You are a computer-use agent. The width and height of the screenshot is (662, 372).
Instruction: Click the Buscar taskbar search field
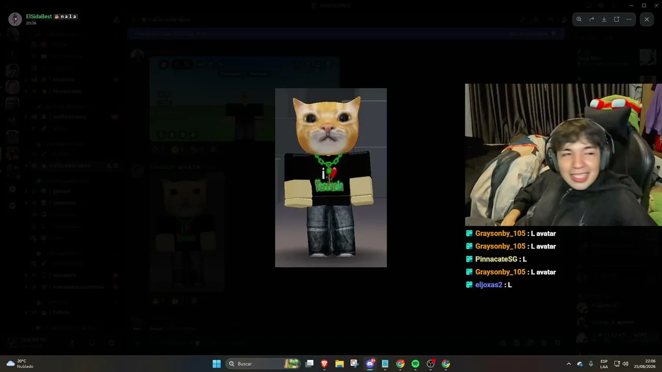click(x=263, y=364)
